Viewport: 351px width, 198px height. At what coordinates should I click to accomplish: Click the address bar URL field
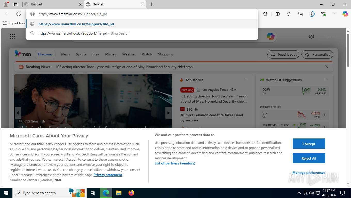pyautogui.click(x=142, y=14)
